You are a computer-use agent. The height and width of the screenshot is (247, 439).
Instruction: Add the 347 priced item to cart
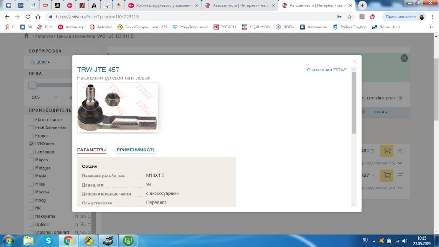pos(387,175)
